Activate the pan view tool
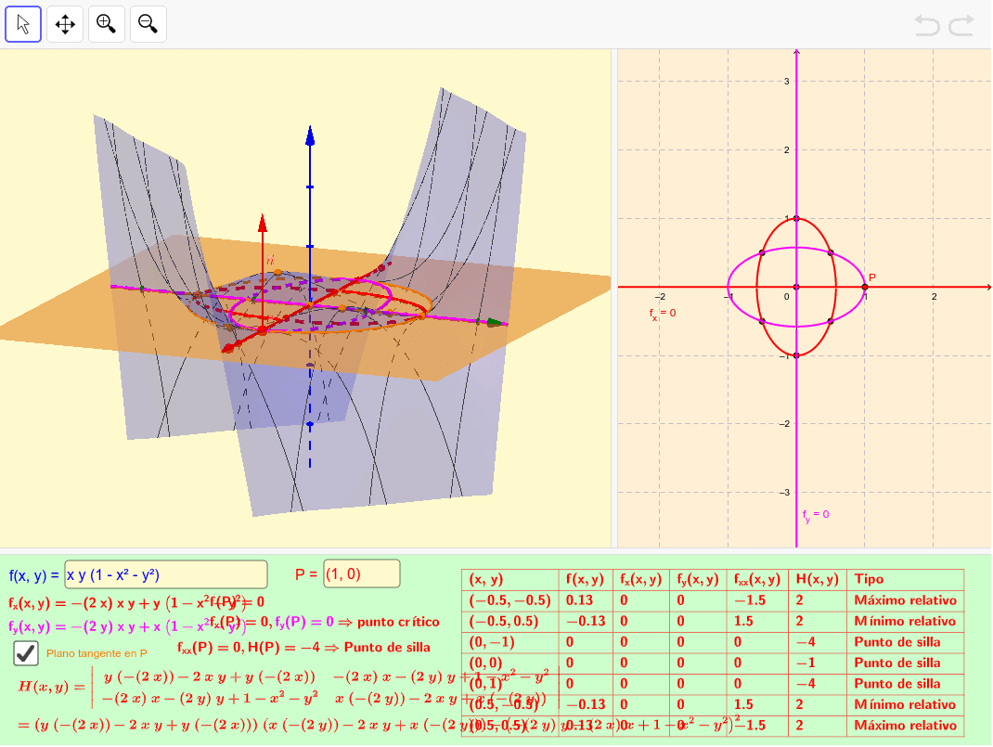 [64, 24]
